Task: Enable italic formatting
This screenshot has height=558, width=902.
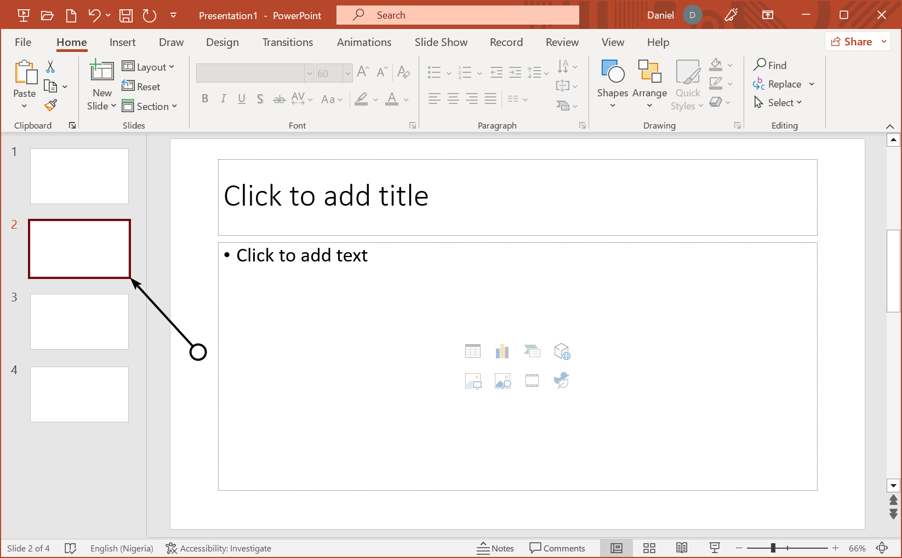Action: click(x=224, y=99)
